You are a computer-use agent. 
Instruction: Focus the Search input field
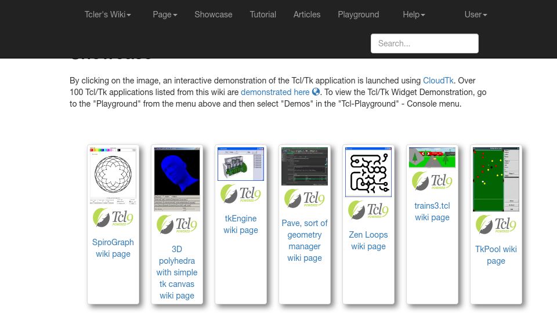pos(425,43)
